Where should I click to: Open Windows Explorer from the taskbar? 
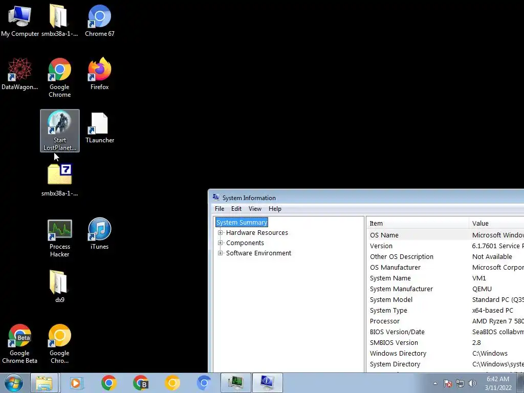coord(45,383)
